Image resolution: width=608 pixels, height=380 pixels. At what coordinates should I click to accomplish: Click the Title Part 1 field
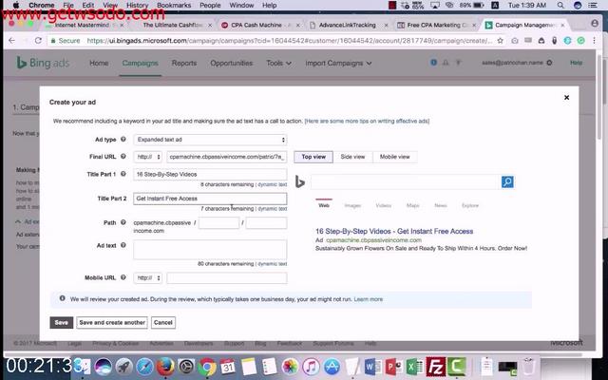pyautogui.click(x=210, y=174)
